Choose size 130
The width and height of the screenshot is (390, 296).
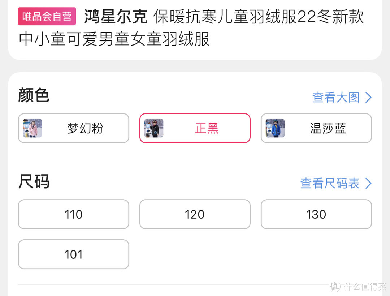tap(316, 214)
